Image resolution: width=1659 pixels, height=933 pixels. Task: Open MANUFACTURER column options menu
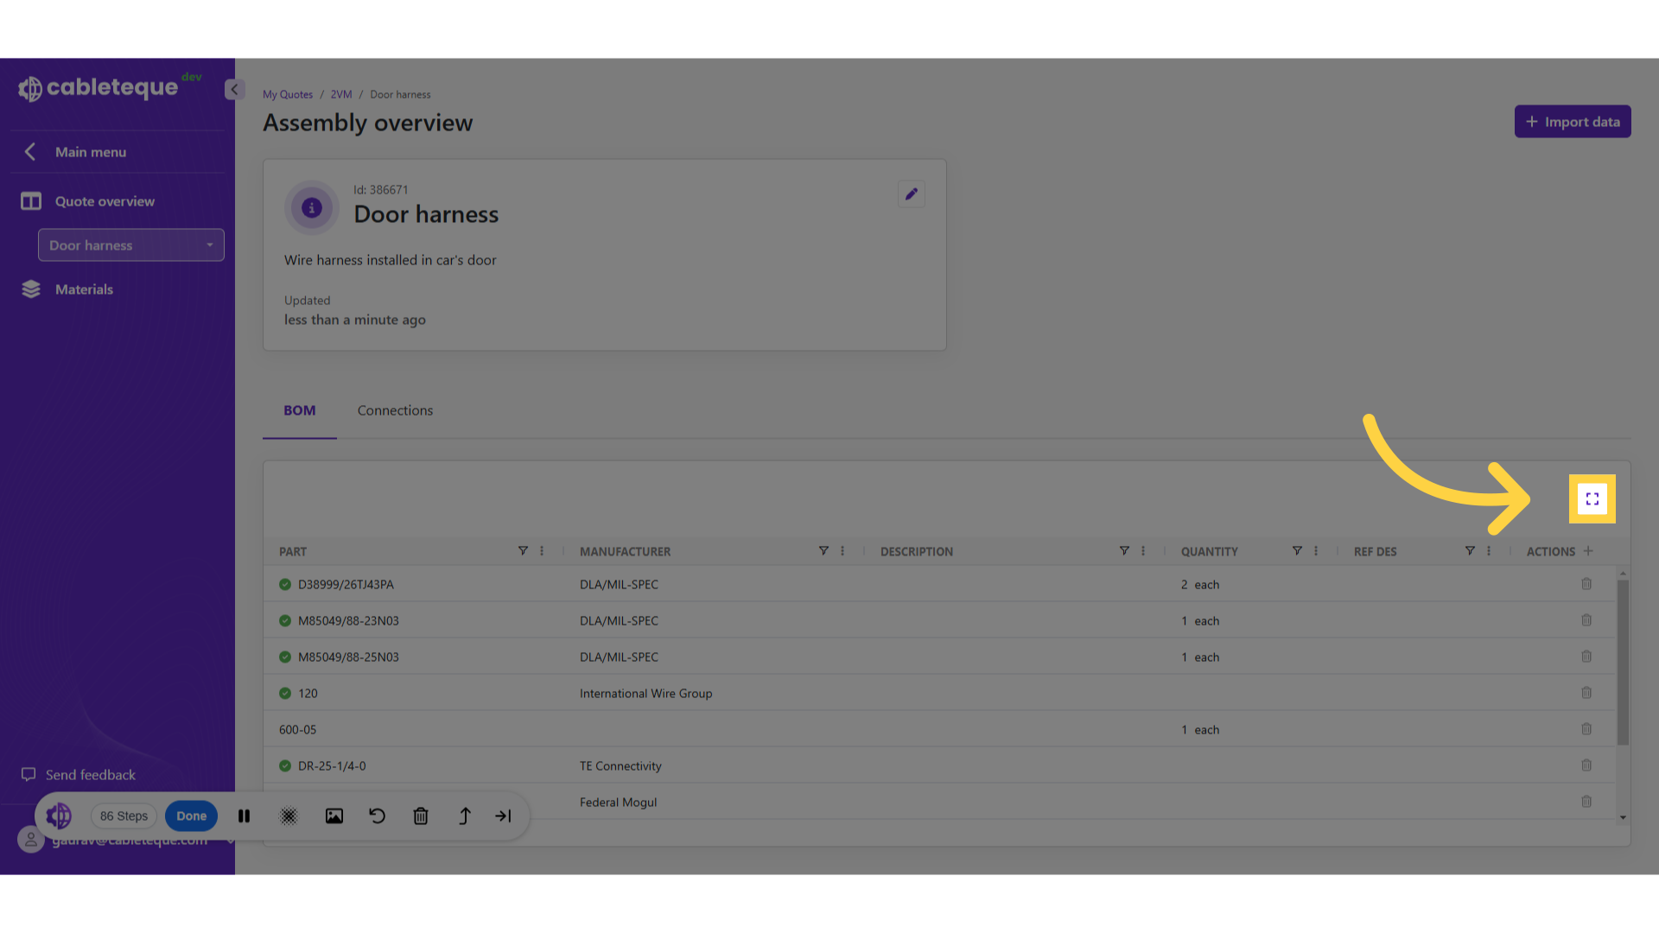pyautogui.click(x=842, y=551)
